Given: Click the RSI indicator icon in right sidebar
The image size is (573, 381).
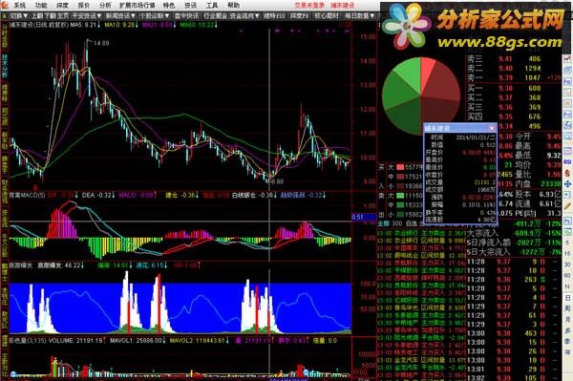Looking at the screenshot, I should tap(567, 161).
